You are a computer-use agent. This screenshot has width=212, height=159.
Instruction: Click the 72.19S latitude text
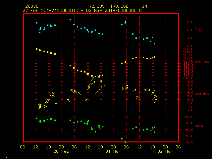click(97, 6)
